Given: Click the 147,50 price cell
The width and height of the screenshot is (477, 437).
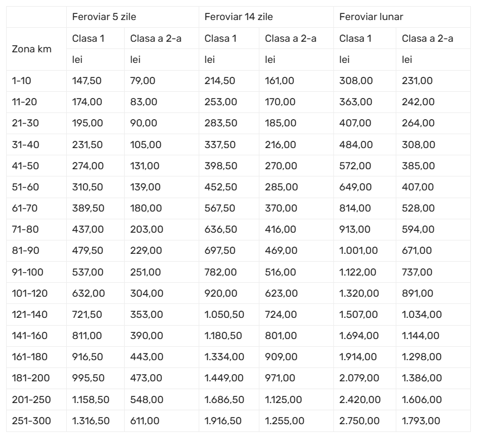Looking at the screenshot, I should point(87,81).
